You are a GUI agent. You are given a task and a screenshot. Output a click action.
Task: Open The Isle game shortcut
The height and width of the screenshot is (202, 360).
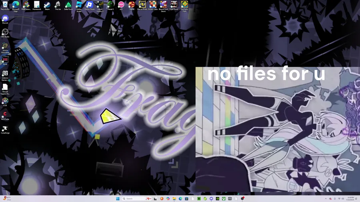58,5
